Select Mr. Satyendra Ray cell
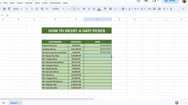This screenshot has height=105, width=188. click(55, 88)
